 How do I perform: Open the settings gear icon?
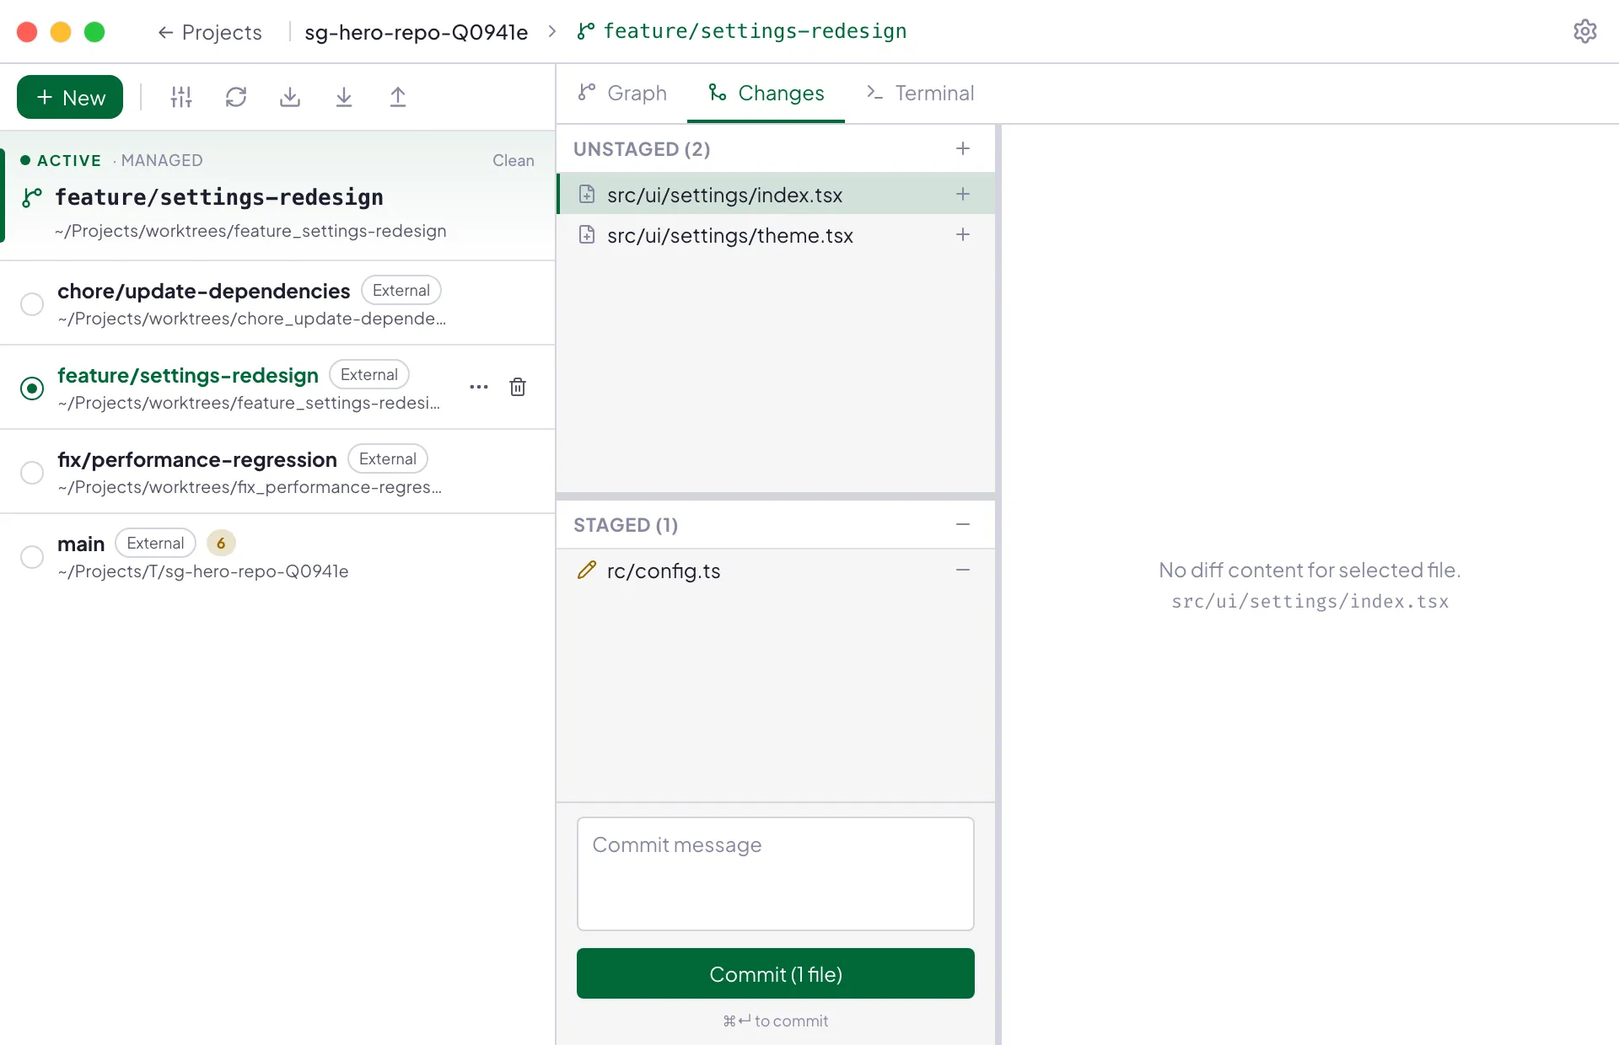coord(1584,31)
